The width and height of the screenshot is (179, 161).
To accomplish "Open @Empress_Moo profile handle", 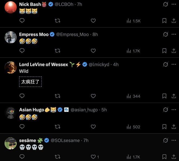I will 72,34.
